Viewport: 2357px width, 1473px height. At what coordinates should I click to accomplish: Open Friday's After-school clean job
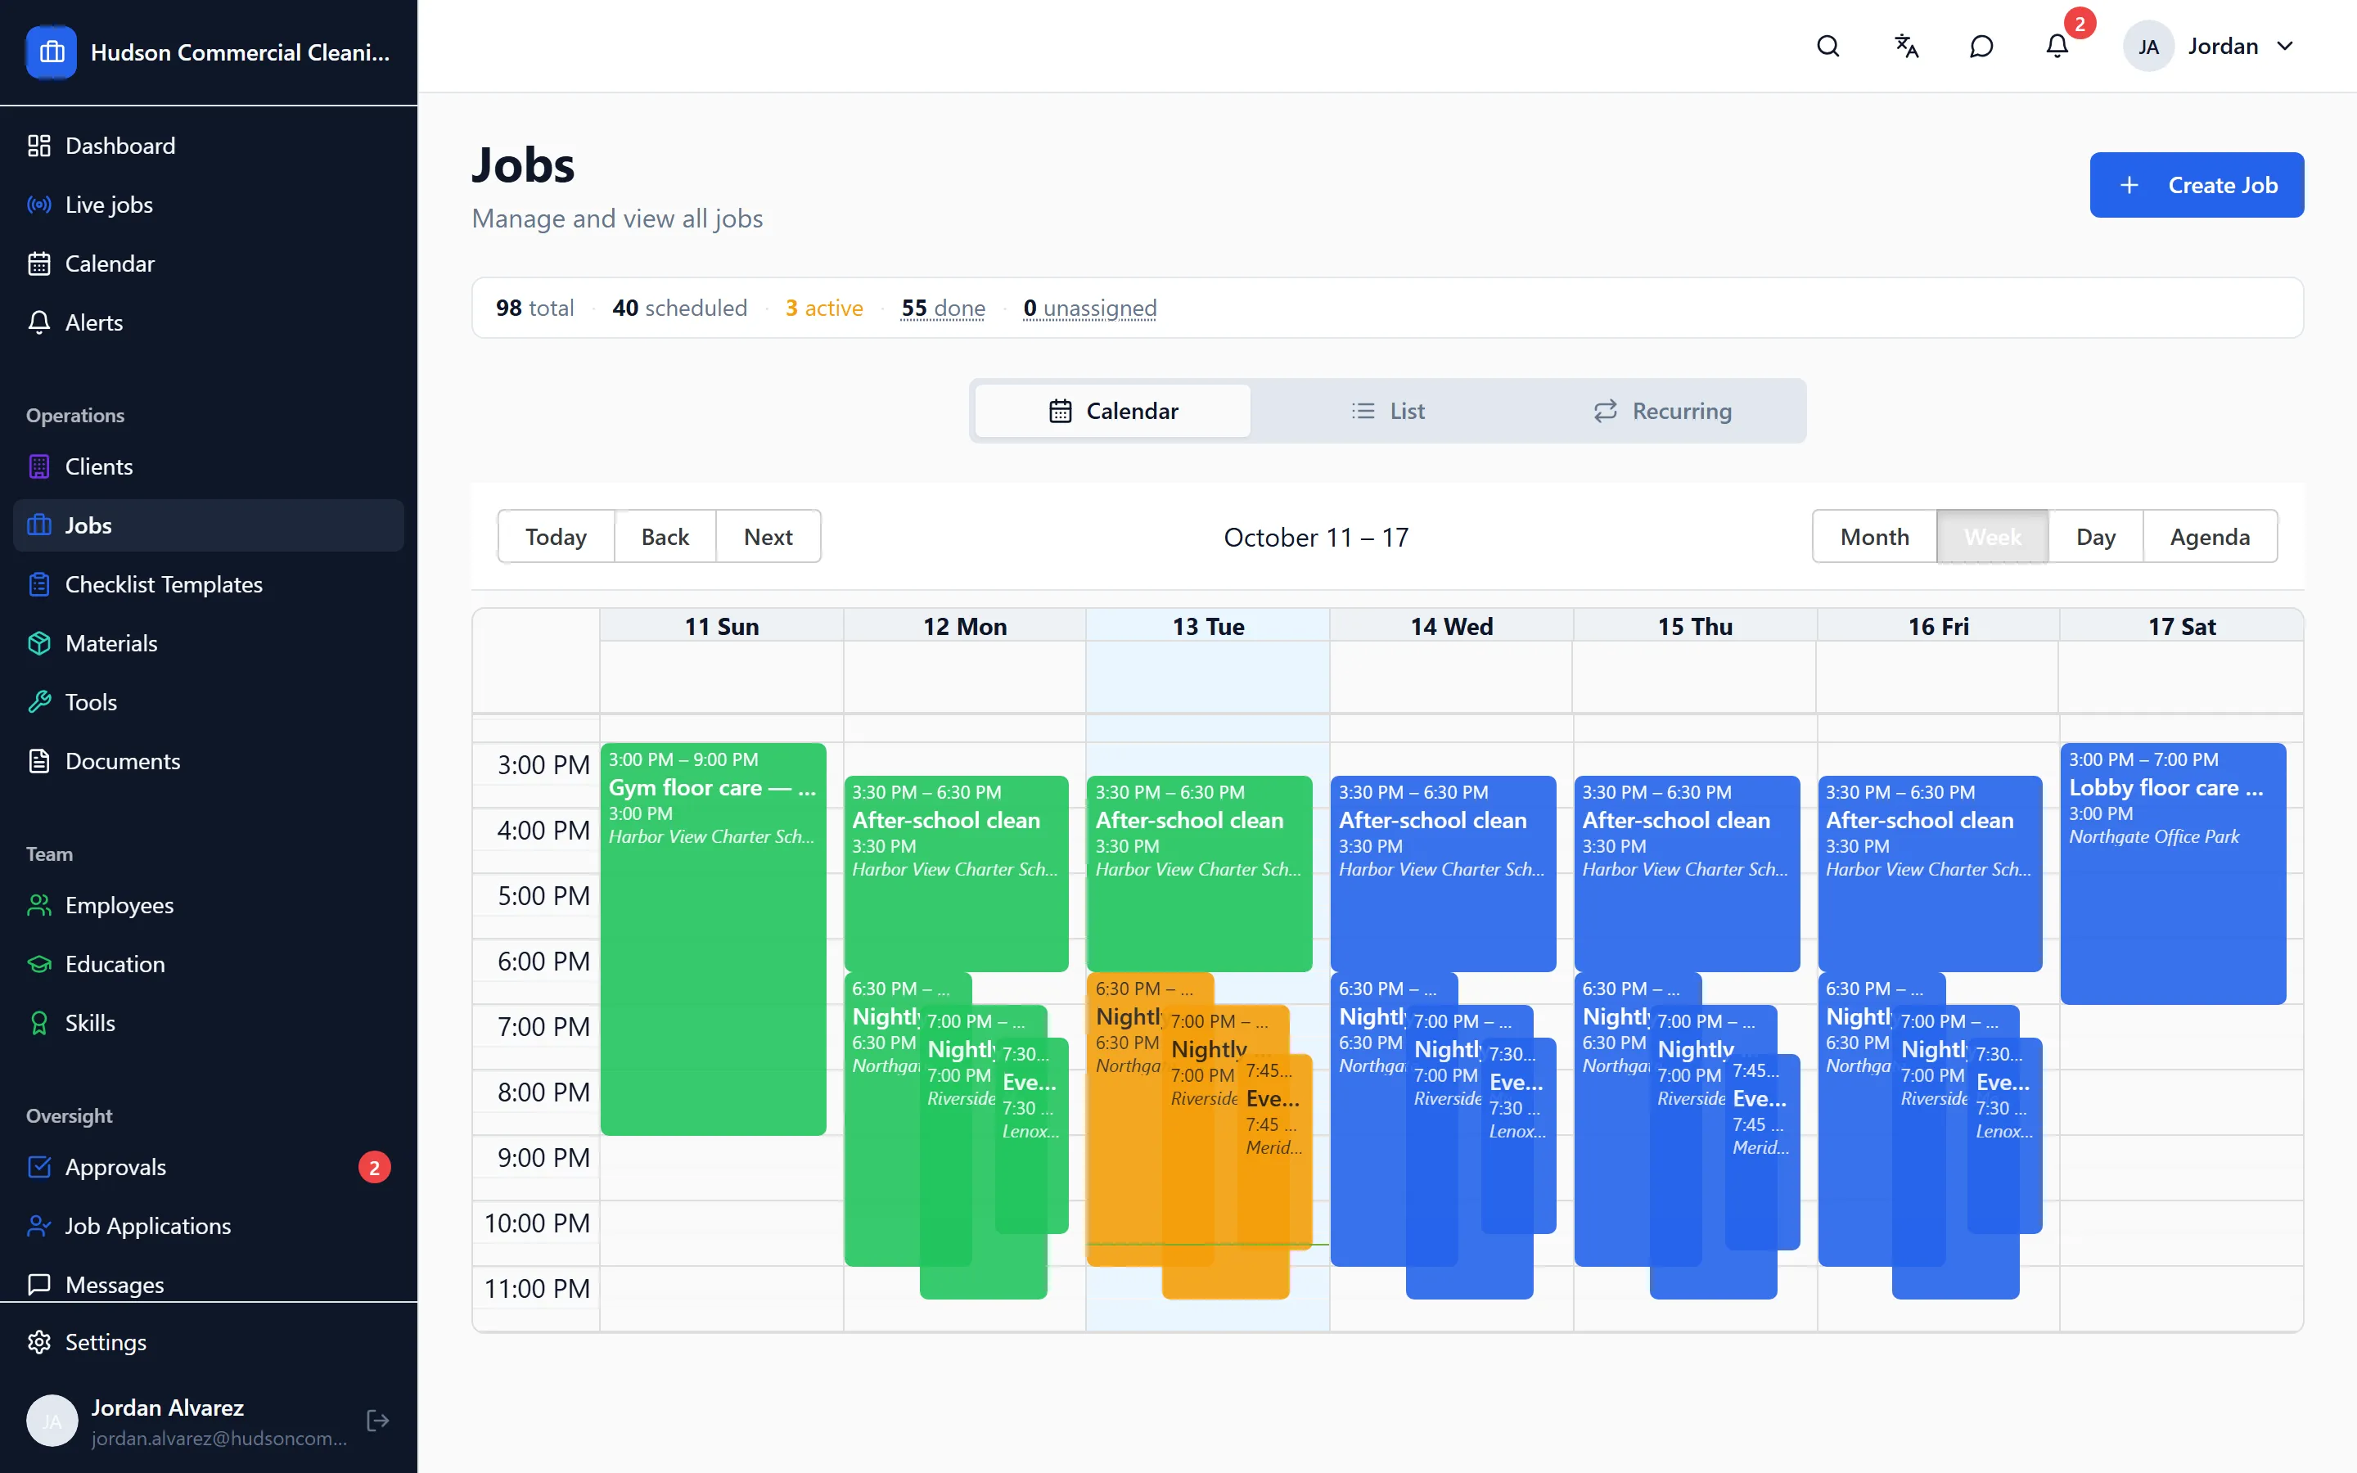(x=1931, y=873)
